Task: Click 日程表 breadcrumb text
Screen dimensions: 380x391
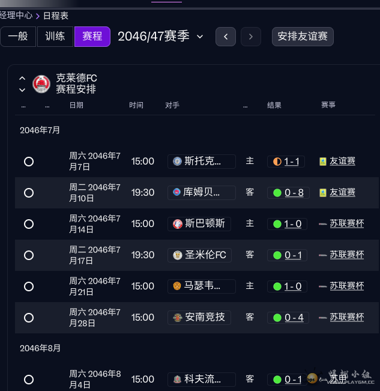Action: [x=56, y=16]
